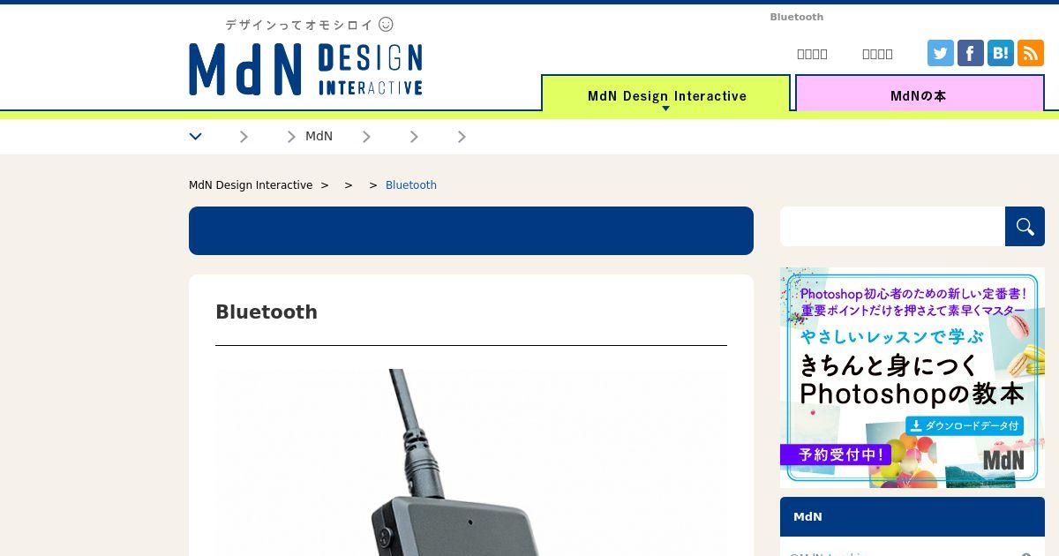Click the MdN Design Interactive breadcrumb link

(x=251, y=185)
